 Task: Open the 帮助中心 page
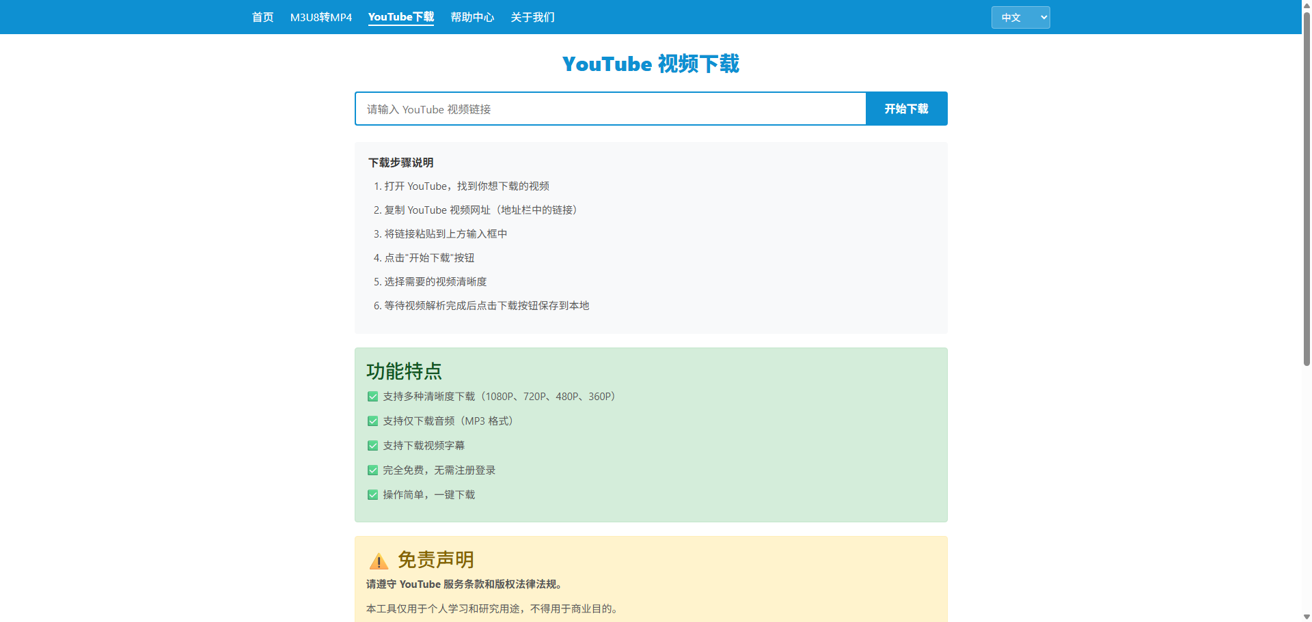471,17
